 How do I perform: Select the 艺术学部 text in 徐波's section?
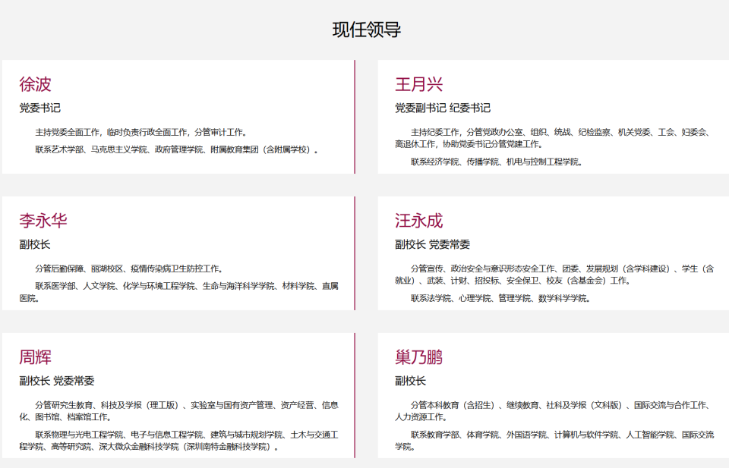pyautogui.click(x=68, y=149)
